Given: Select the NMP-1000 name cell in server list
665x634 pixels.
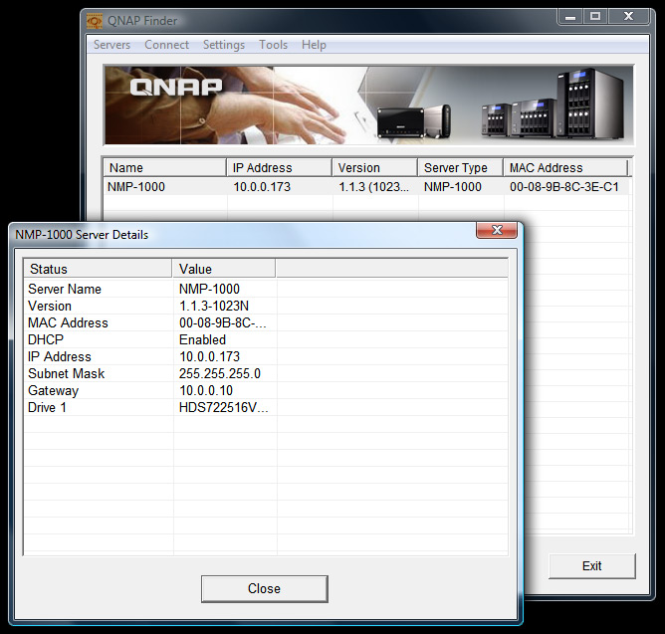Looking at the screenshot, I should pyautogui.click(x=136, y=186).
